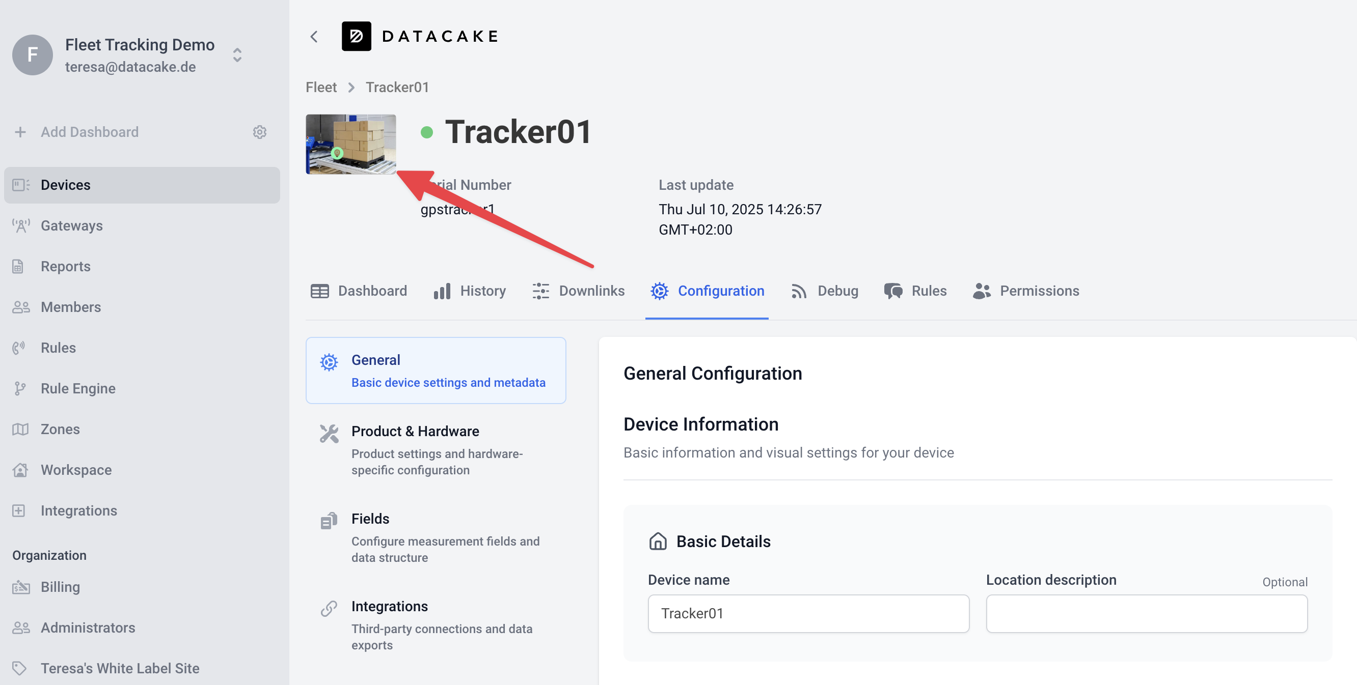Expand the workspace switcher chevrons

pos(237,55)
